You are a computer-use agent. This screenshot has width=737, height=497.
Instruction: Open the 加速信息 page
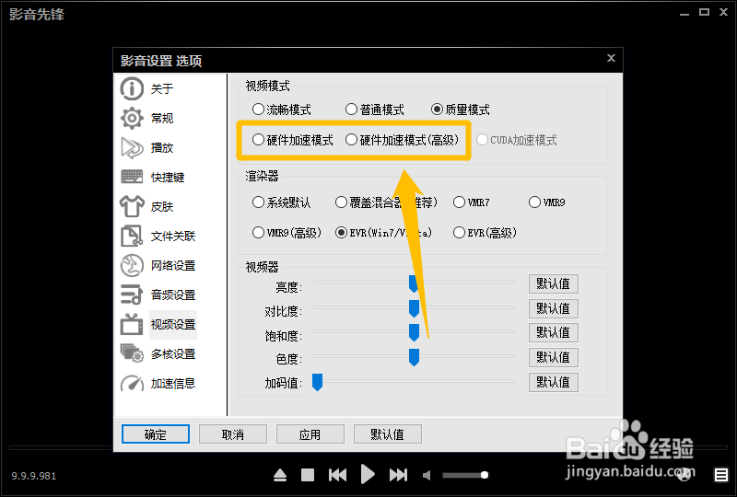point(172,383)
